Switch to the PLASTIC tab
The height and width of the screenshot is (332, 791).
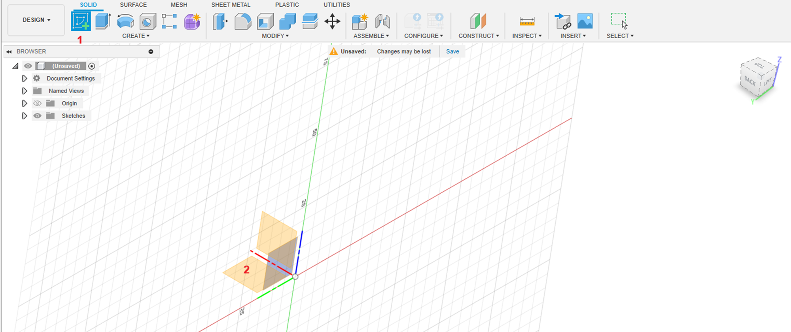[x=287, y=5]
